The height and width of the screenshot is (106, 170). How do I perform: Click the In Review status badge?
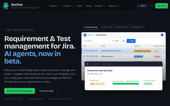coord(138,56)
